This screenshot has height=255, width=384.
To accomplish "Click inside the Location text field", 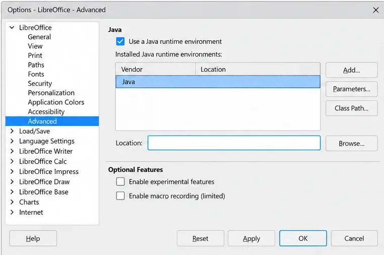I will pos(234,143).
